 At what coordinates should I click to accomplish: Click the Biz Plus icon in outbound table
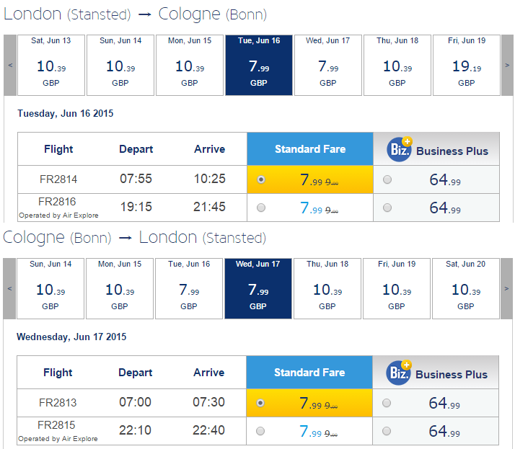pos(400,149)
